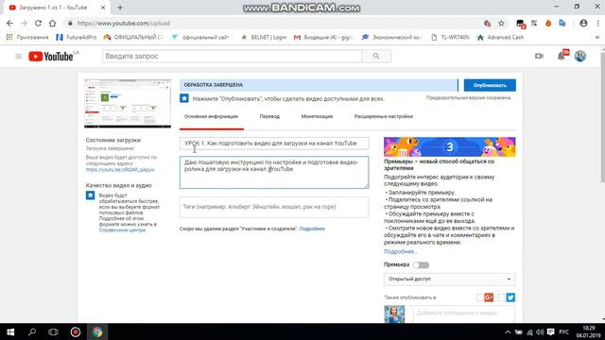Image resolution: width=605 pixels, height=340 pixels.
Task: Open the Help Center link
Action: click(x=122, y=230)
